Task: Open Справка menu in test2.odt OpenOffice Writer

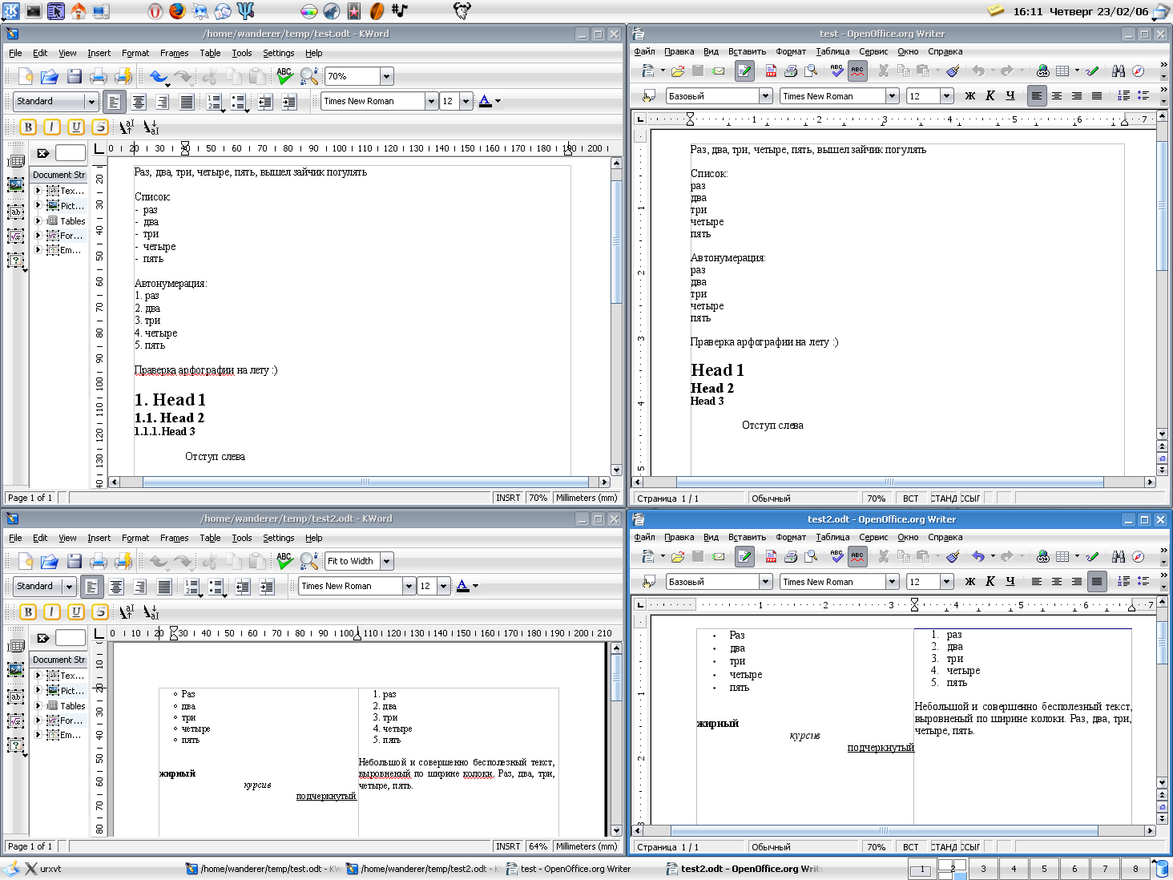Action: [x=945, y=537]
